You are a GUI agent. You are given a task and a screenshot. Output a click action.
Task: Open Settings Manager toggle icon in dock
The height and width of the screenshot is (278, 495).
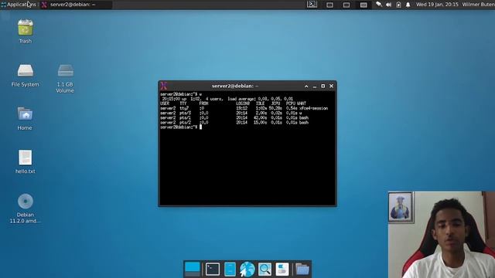click(x=282, y=270)
